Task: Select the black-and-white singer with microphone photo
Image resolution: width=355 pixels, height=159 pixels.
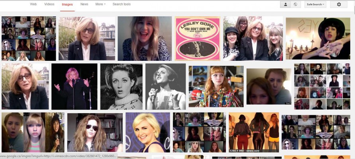Action: 165,87
